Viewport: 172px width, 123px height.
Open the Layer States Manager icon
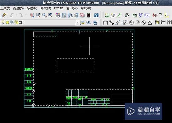coord(95,23)
